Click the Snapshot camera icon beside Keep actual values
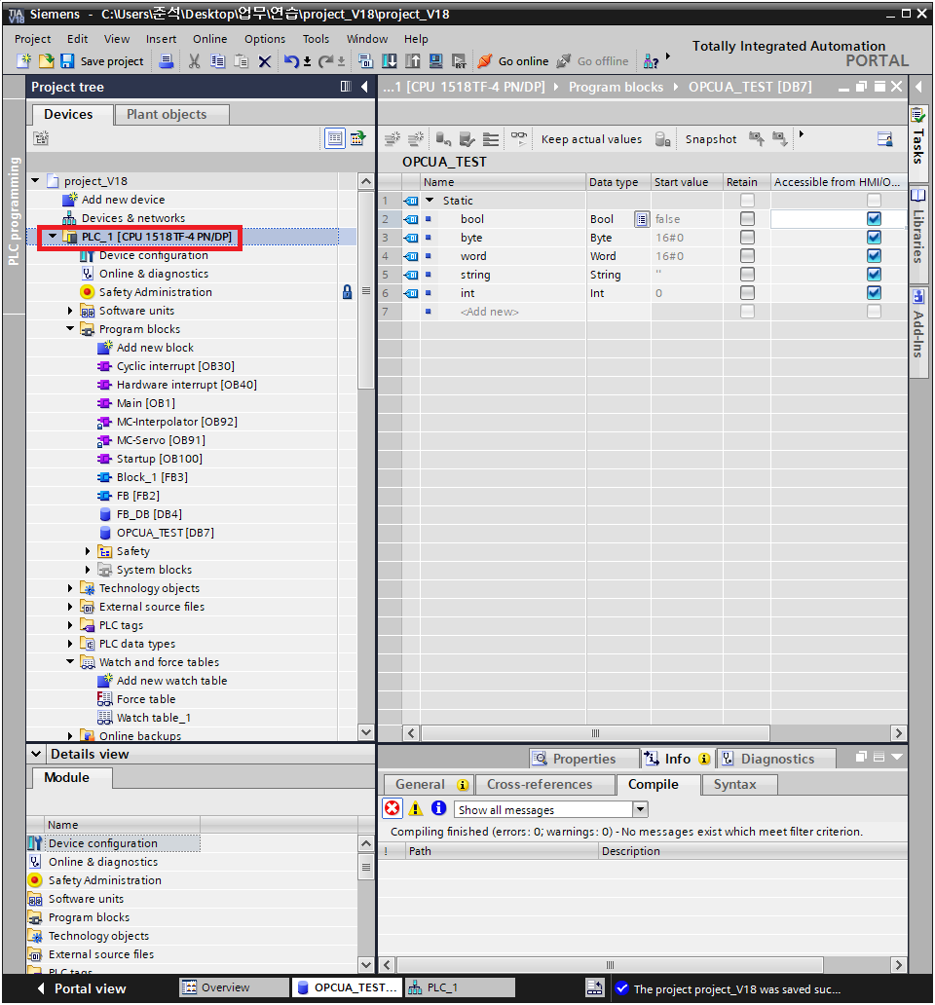The width and height of the screenshot is (935, 1005). (x=662, y=139)
